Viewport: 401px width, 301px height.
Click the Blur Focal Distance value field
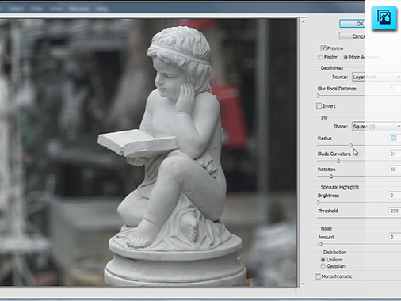coord(395,89)
